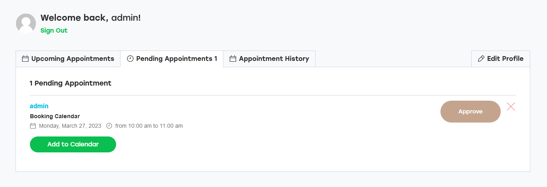Click the Welcome back, admin heading

tap(91, 18)
